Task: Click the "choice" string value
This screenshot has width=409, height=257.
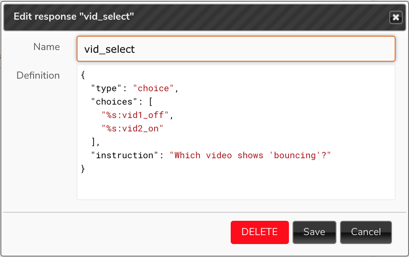Action: click(153, 88)
